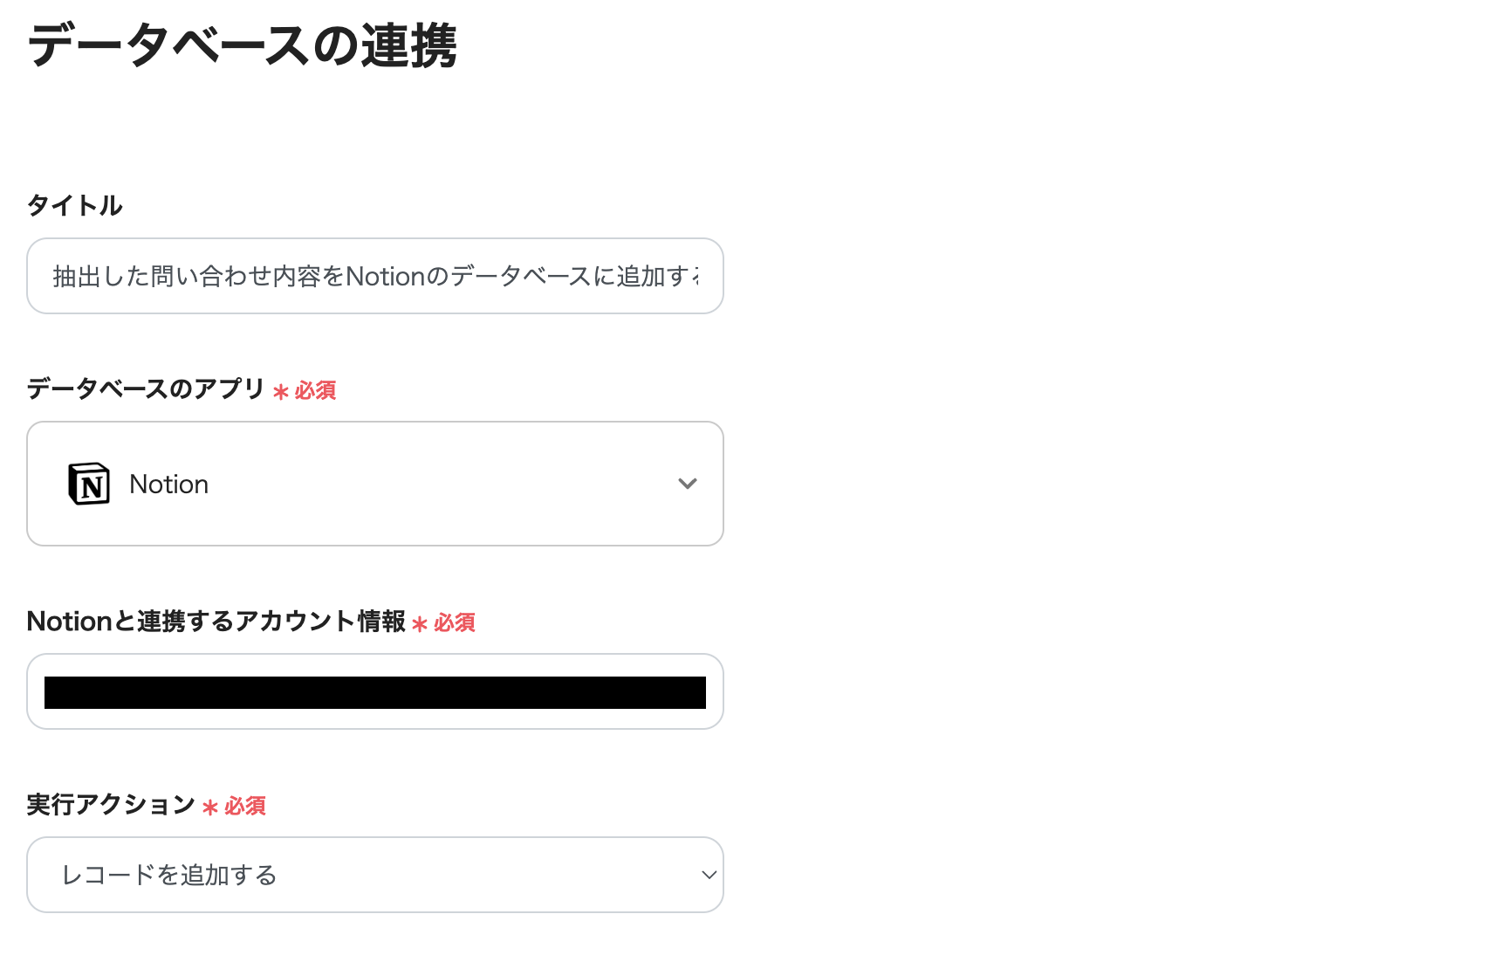The height and width of the screenshot is (969, 1494).
Task: Open the database app selector showing Notion
Action: tap(374, 483)
